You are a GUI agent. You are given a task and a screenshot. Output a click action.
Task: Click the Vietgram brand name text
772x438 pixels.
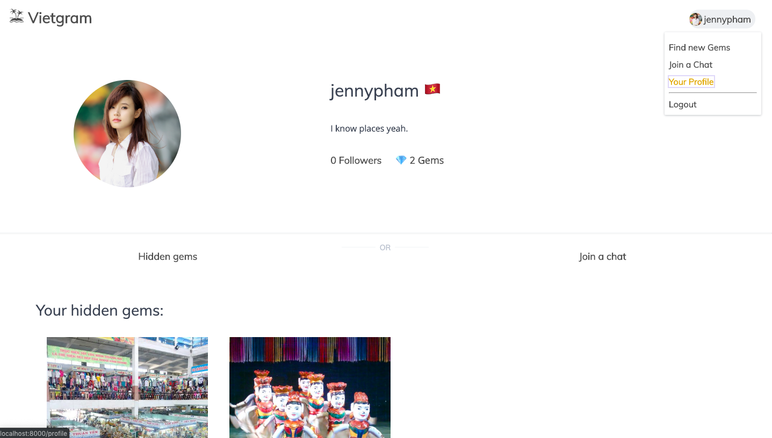point(60,18)
